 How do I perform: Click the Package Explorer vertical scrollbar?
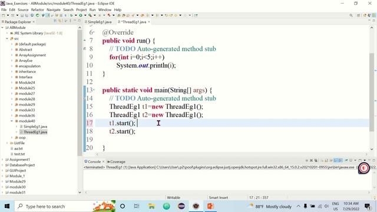click(x=80, y=92)
